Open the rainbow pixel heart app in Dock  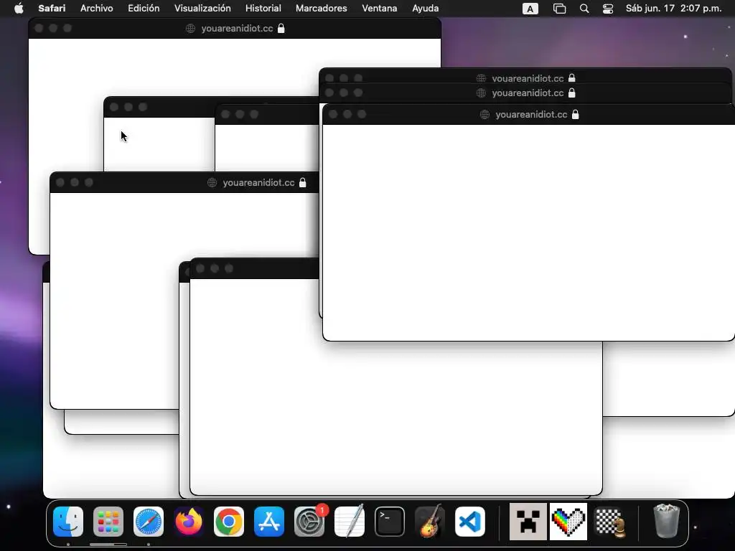pyautogui.click(x=568, y=522)
